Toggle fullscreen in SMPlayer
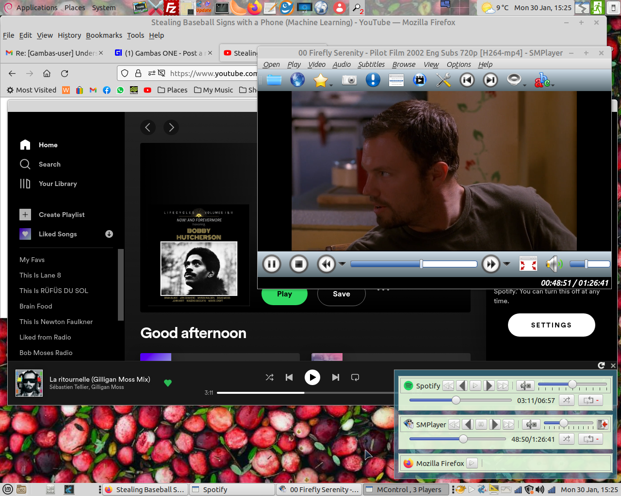Viewport: 621px width, 496px height. point(528,264)
